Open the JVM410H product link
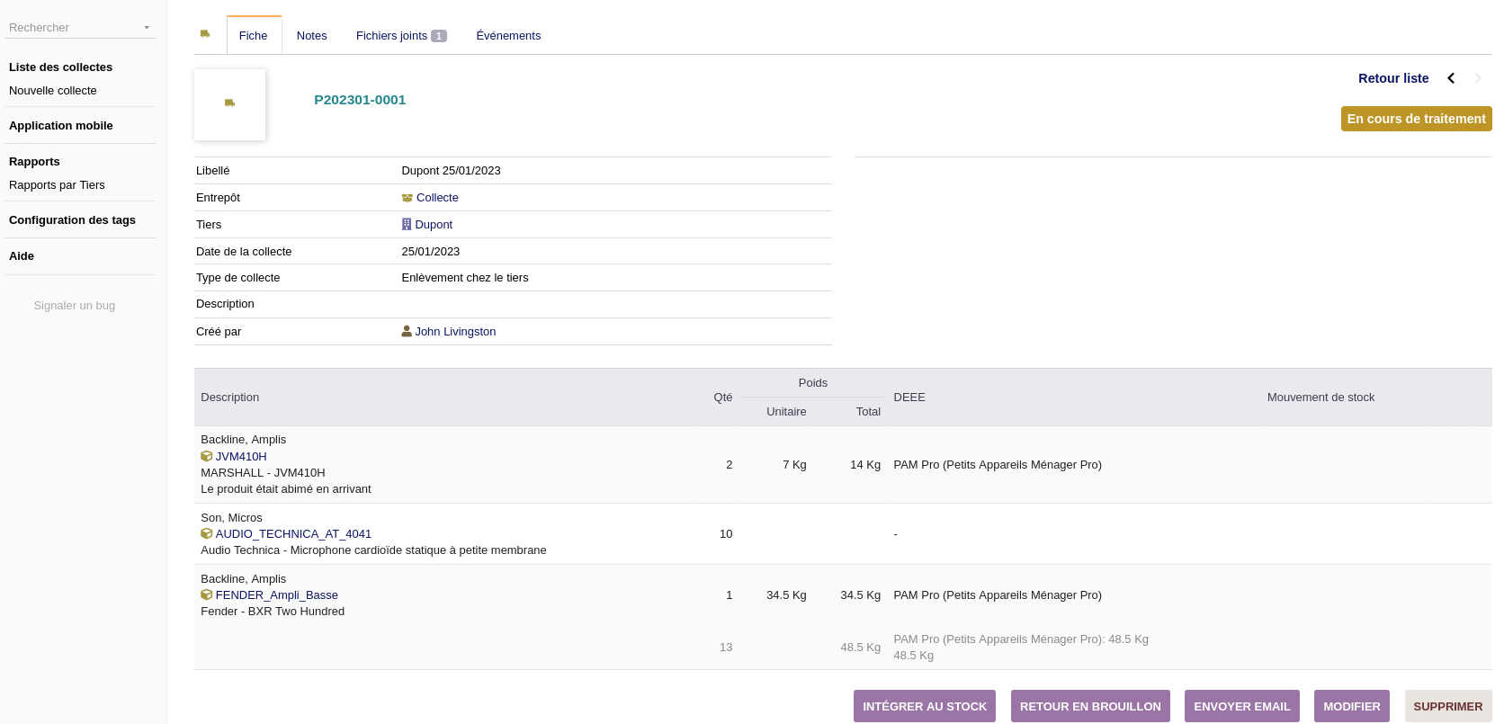 pos(241,457)
